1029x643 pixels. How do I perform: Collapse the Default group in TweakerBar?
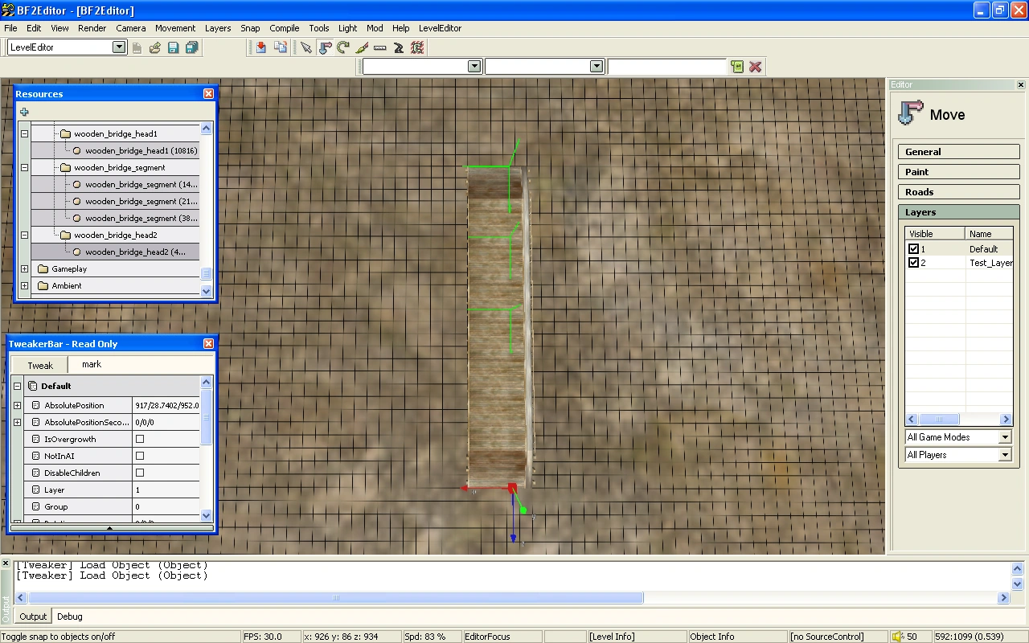pyautogui.click(x=17, y=386)
